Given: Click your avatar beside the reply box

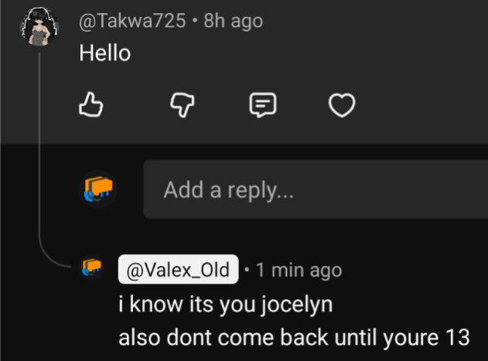Looking at the screenshot, I should coord(98,189).
